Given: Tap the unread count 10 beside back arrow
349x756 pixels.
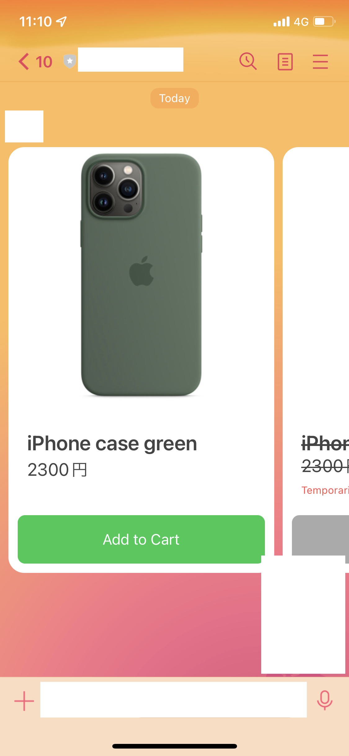Looking at the screenshot, I should [44, 62].
